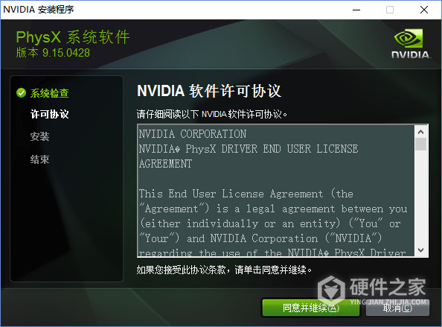The height and width of the screenshot is (327, 442).
Task: Click the 同意并继续 (Agree and Continue) button
Action: pyautogui.click(x=311, y=308)
